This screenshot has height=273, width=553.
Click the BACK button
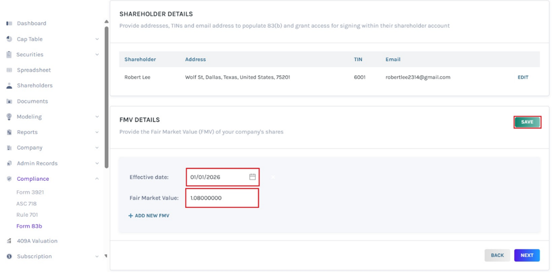coord(497,255)
